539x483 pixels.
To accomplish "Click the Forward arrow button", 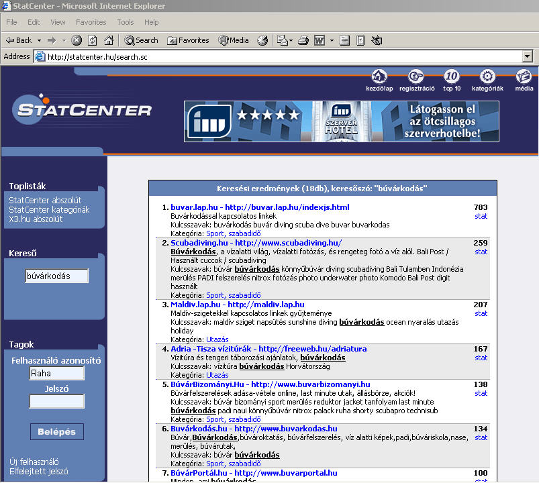I will pos(52,40).
